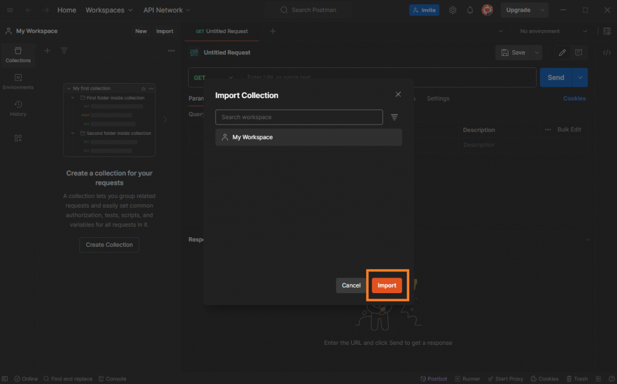The height and width of the screenshot is (384, 617).
Task: Open the Runner in the status bar
Action: [467, 379]
